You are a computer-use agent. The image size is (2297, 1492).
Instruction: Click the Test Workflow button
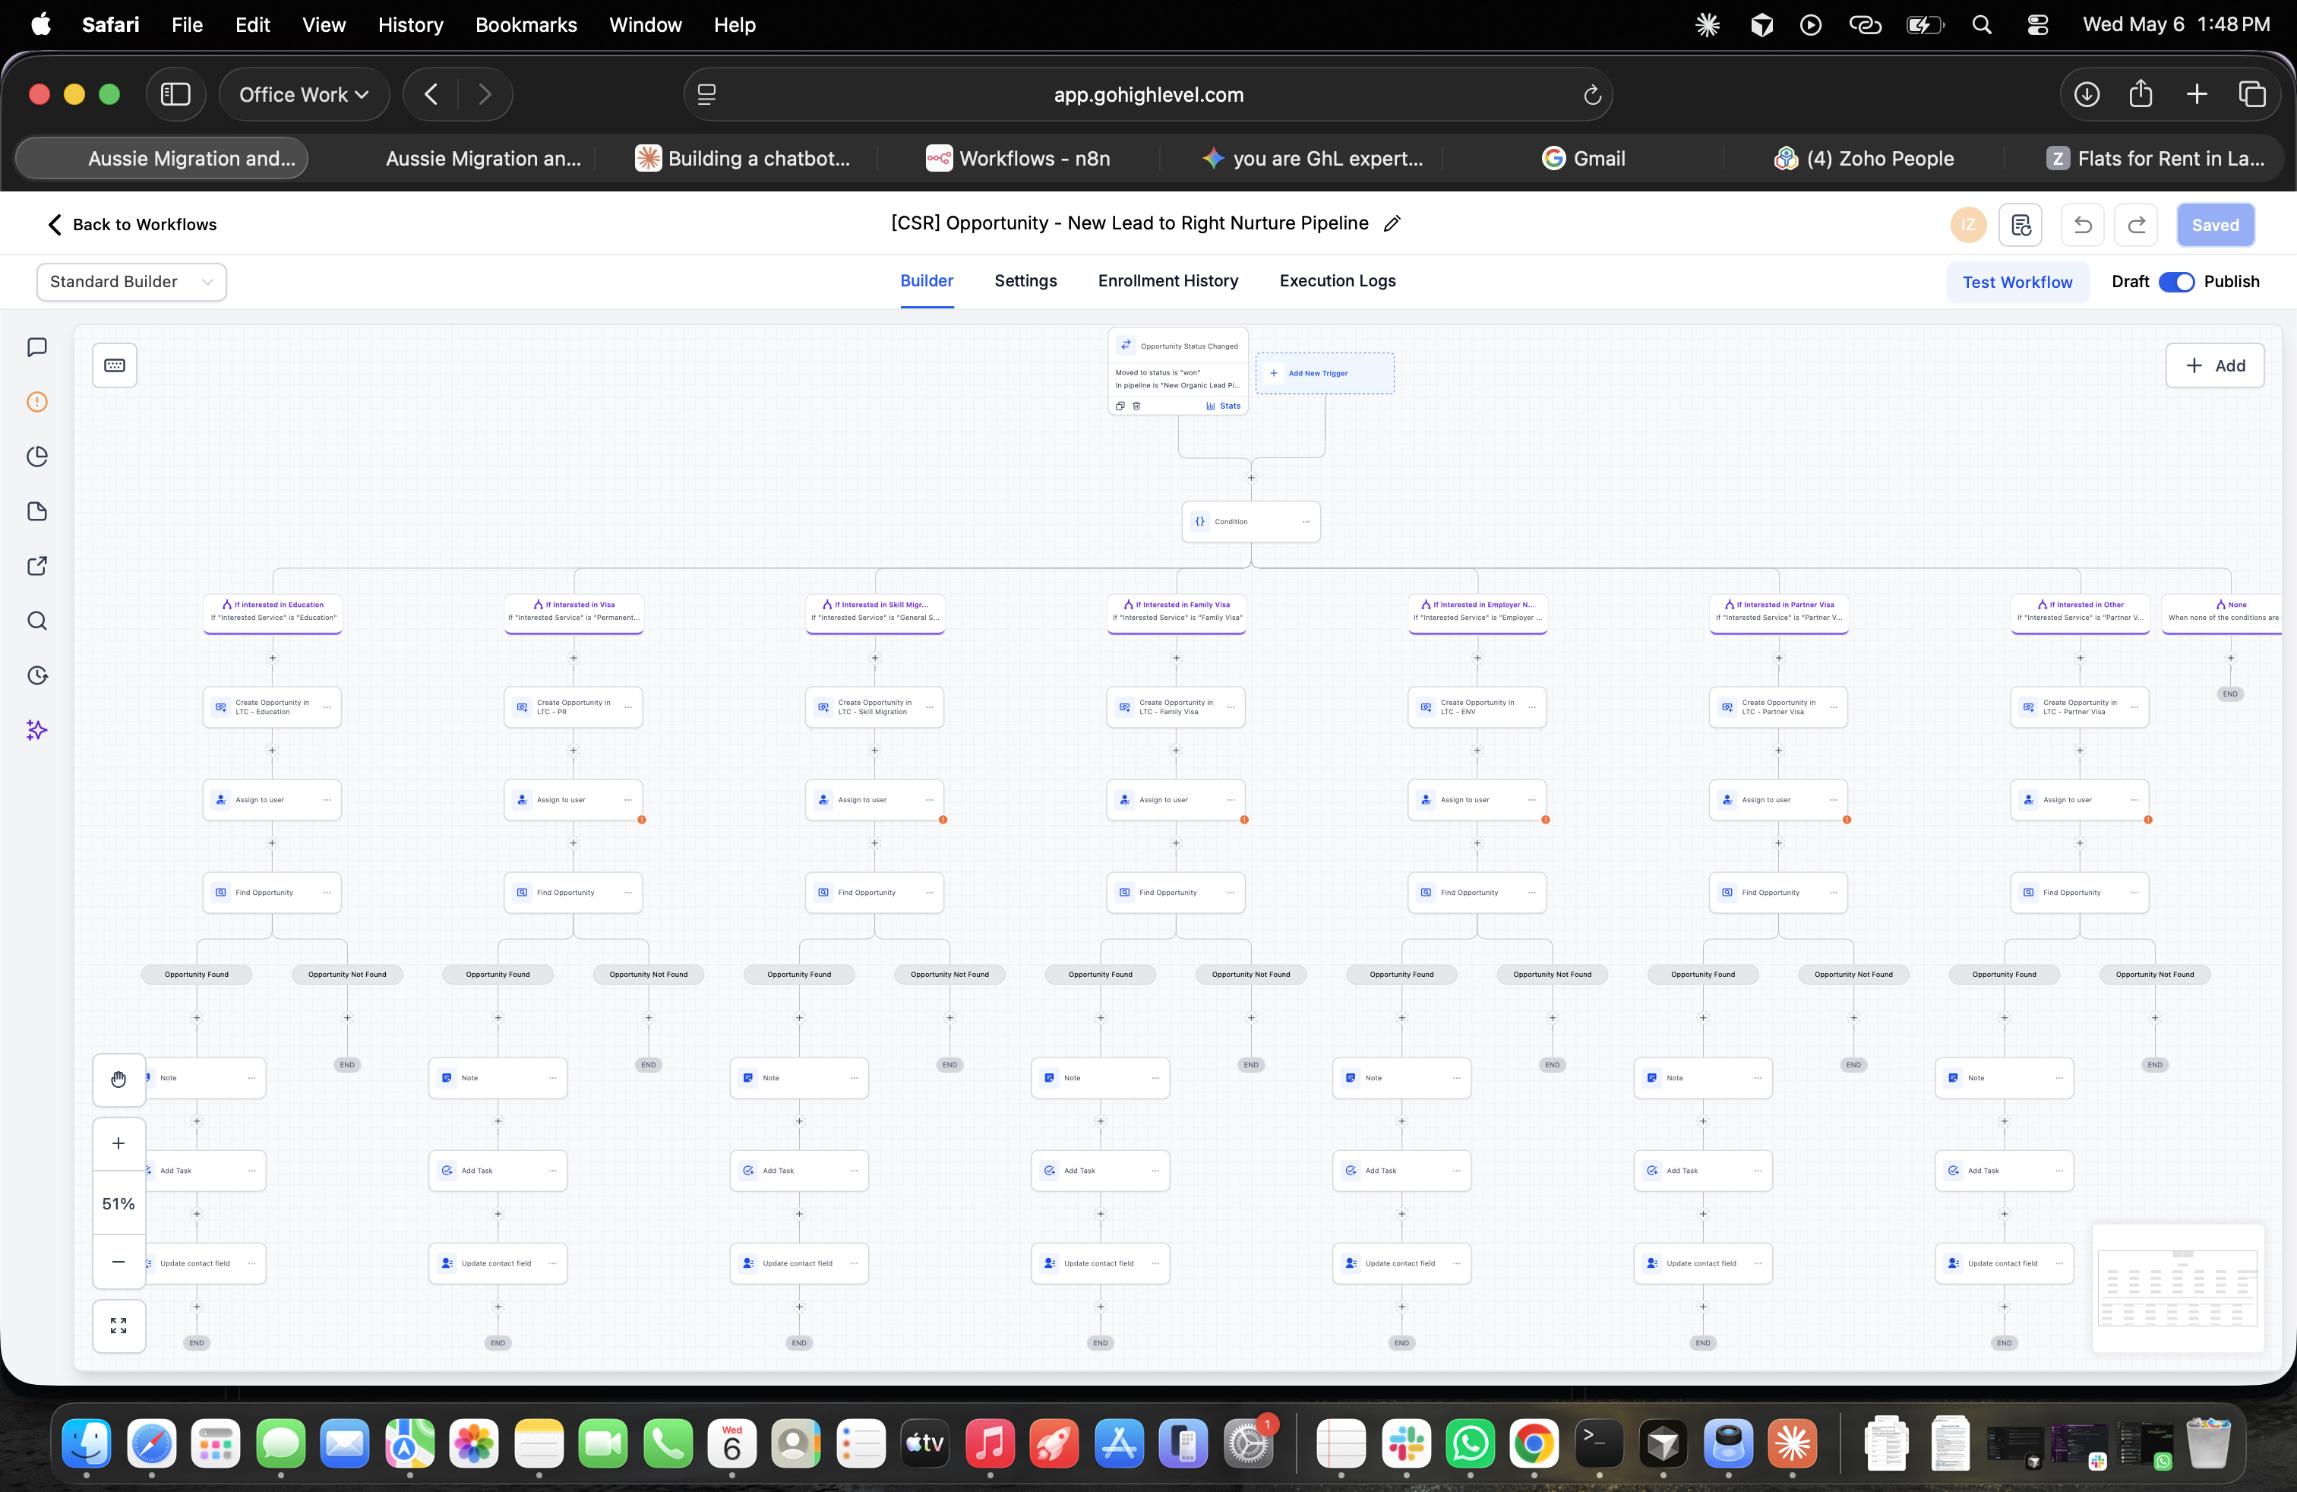pyautogui.click(x=2017, y=282)
